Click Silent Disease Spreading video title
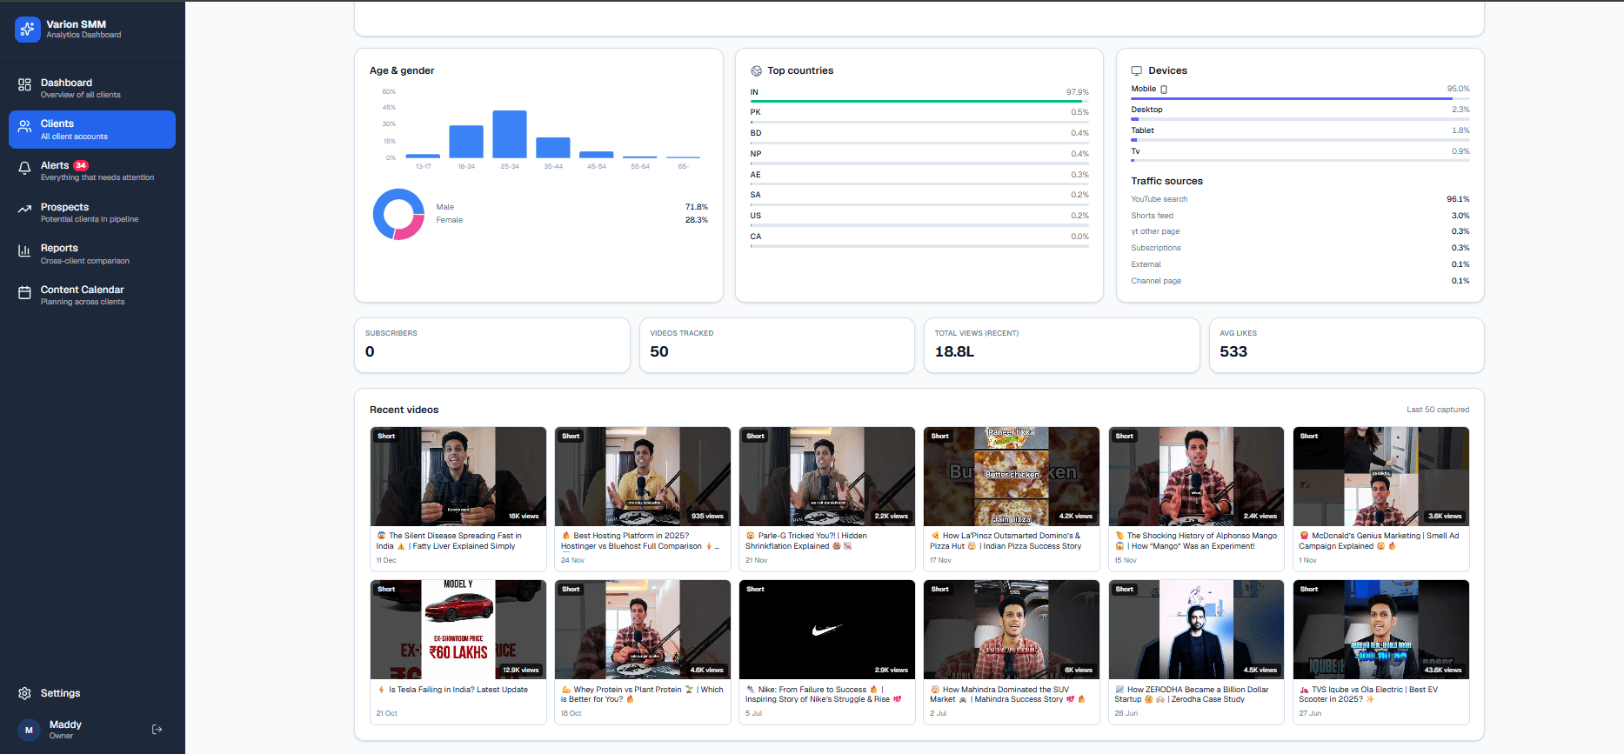 (449, 541)
